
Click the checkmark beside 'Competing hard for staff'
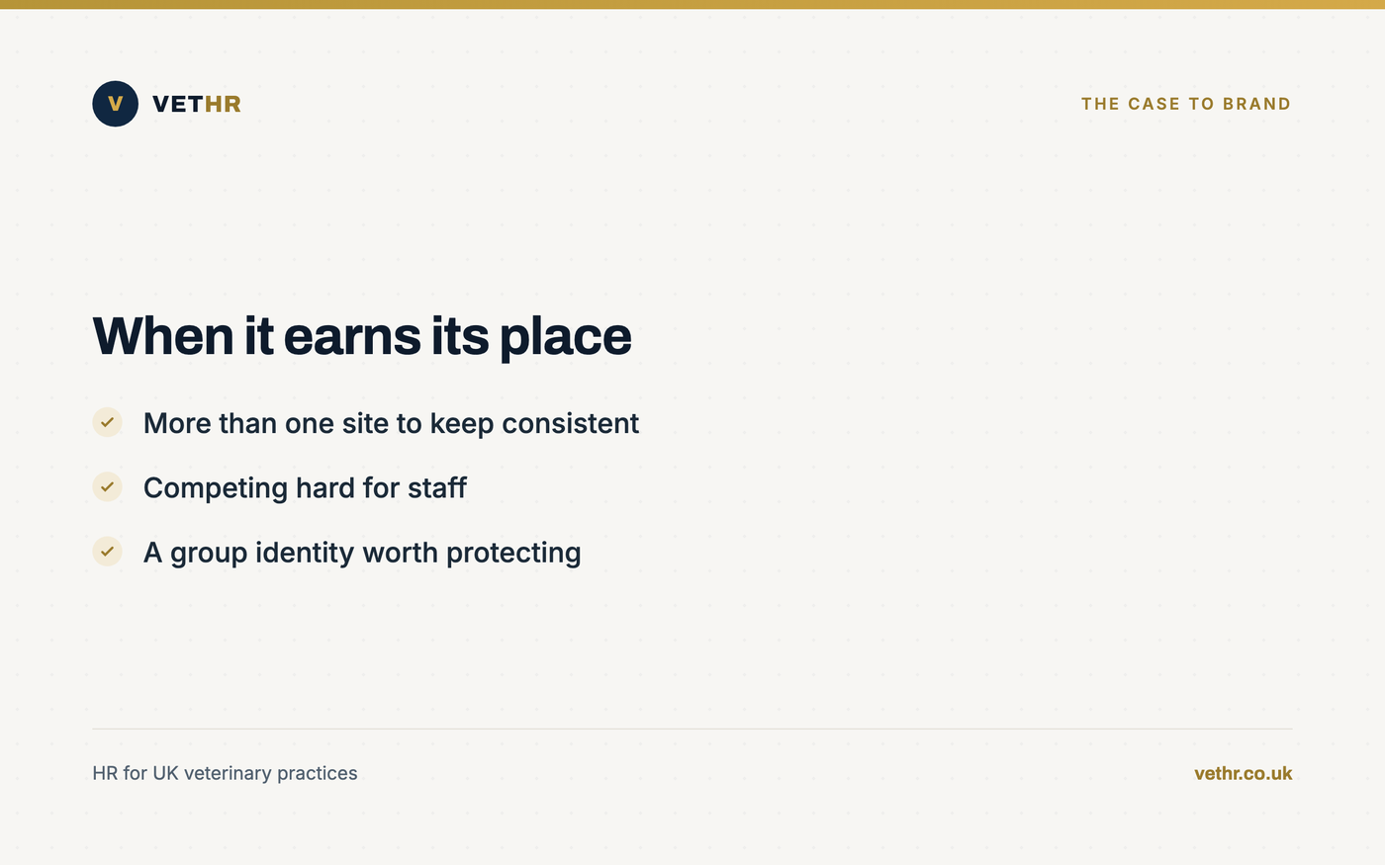pyautogui.click(x=107, y=486)
